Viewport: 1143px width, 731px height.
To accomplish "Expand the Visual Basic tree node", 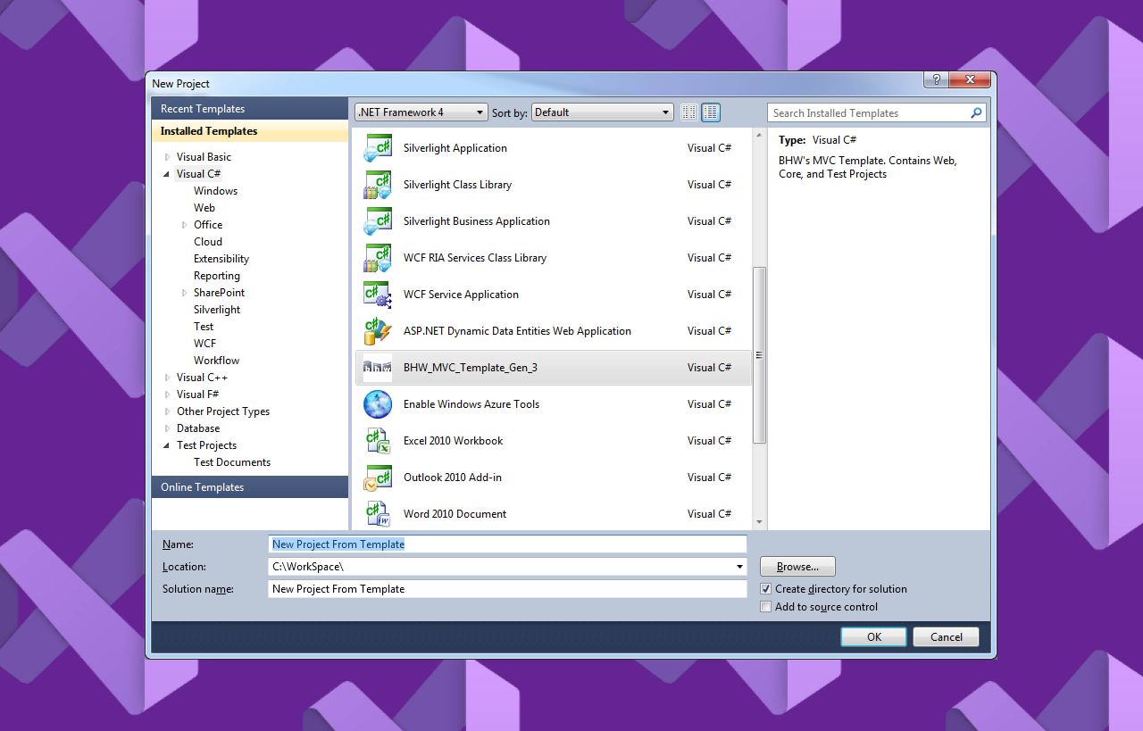I will (167, 157).
